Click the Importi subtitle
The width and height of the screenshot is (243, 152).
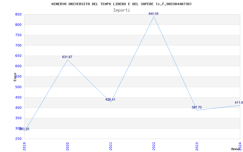coord(122,10)
